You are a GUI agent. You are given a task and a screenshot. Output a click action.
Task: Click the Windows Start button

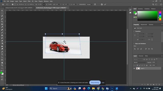[46, 88]
